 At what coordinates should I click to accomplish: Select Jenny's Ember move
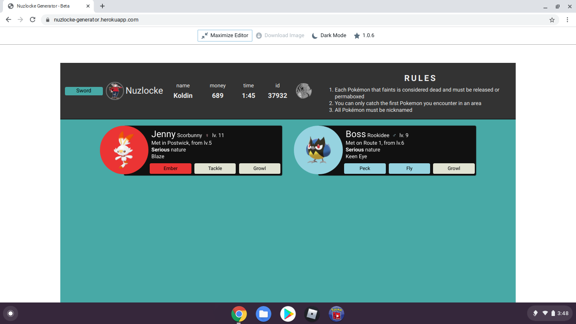tap(170, 168)
